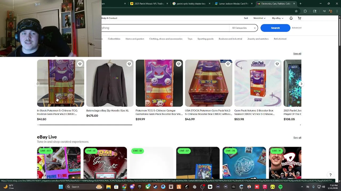Viewport: 341px width, 191px height.
Task: Watchlist heart on $39.99 Gengar Gem Pack
Action: [x=178, y=64]
